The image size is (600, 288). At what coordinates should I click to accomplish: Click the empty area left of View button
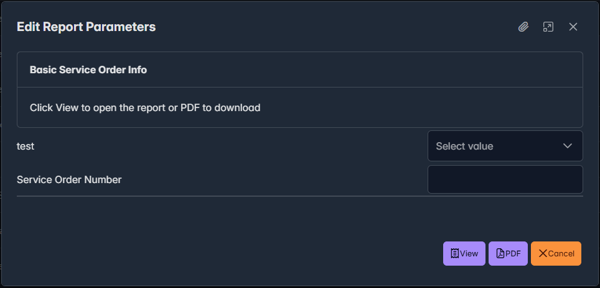(x=249, y=253)
